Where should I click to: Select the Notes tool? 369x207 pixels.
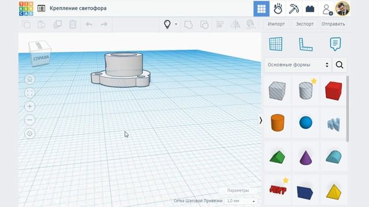coord(336,44)
